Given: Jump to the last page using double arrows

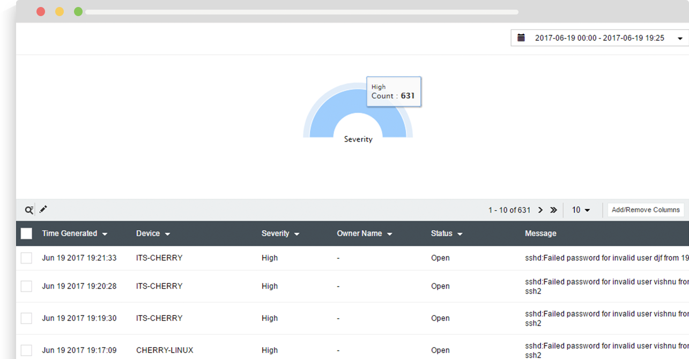Looking at the screenshot, I should tap(553, 210).
